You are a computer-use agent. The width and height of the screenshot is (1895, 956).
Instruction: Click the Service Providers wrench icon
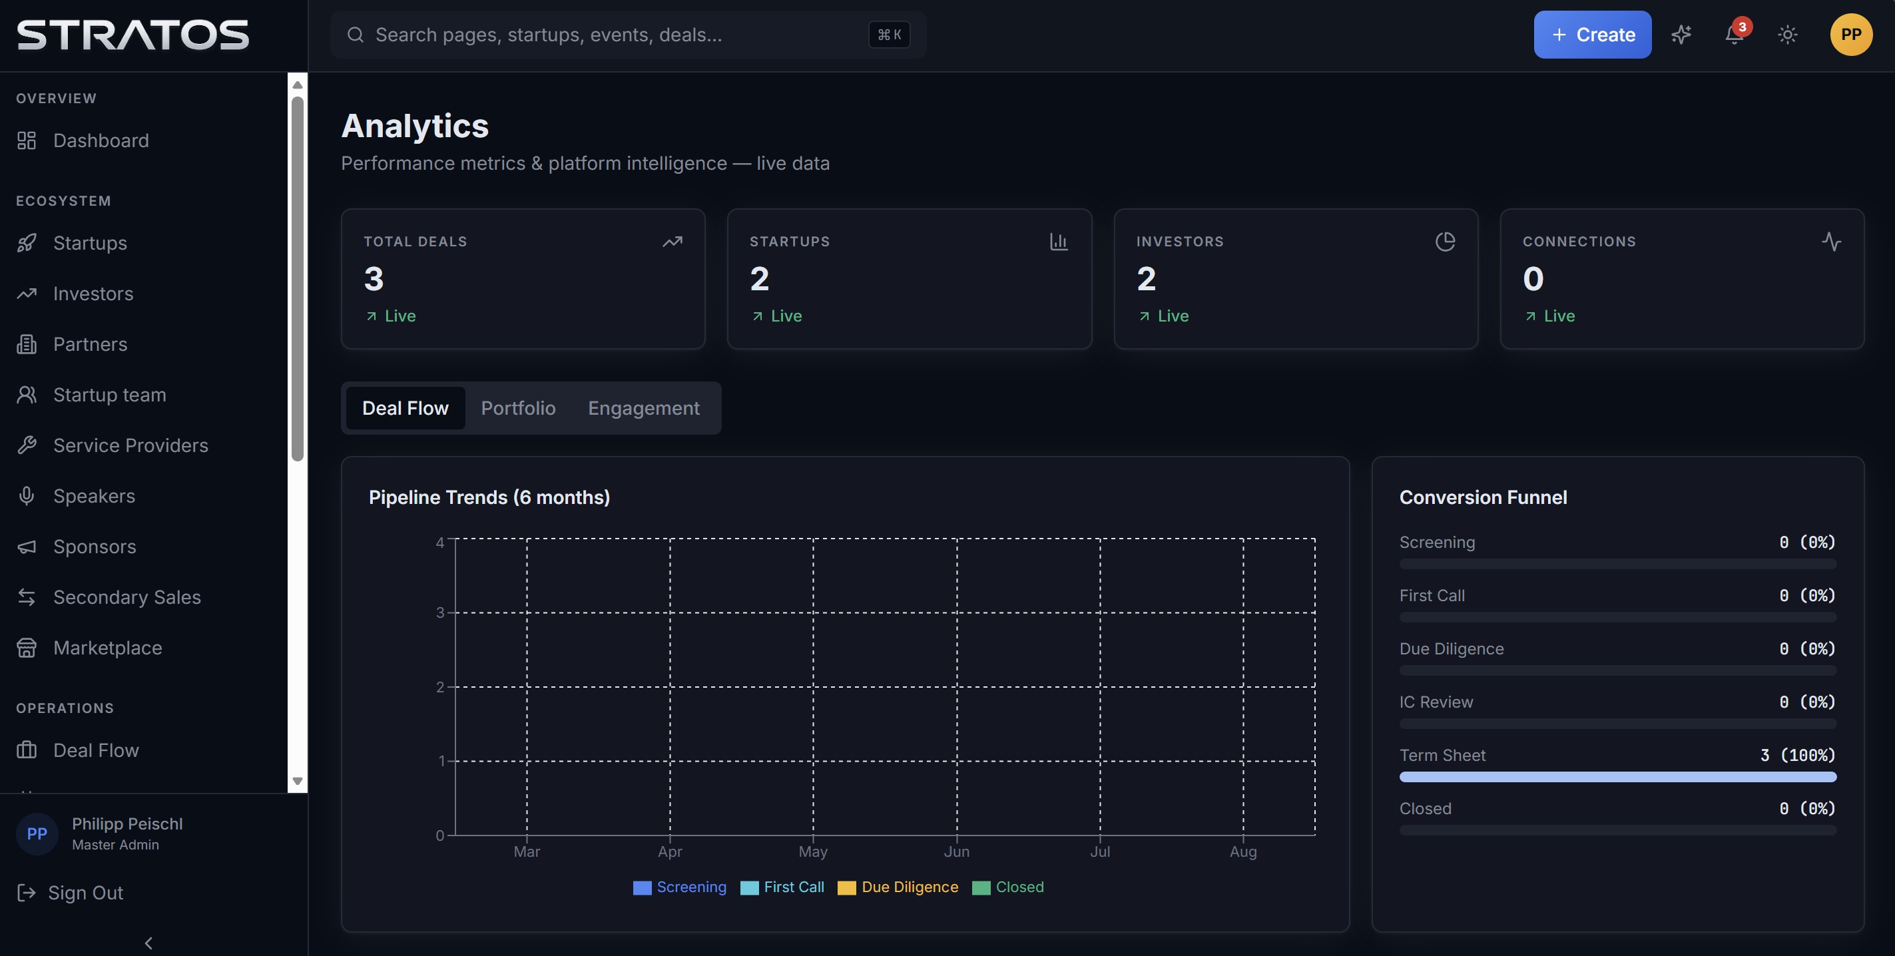point(27,445)
